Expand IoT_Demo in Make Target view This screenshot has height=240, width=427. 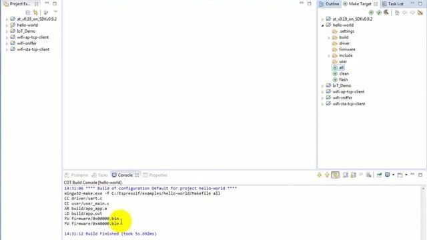[x=323, y=86]
